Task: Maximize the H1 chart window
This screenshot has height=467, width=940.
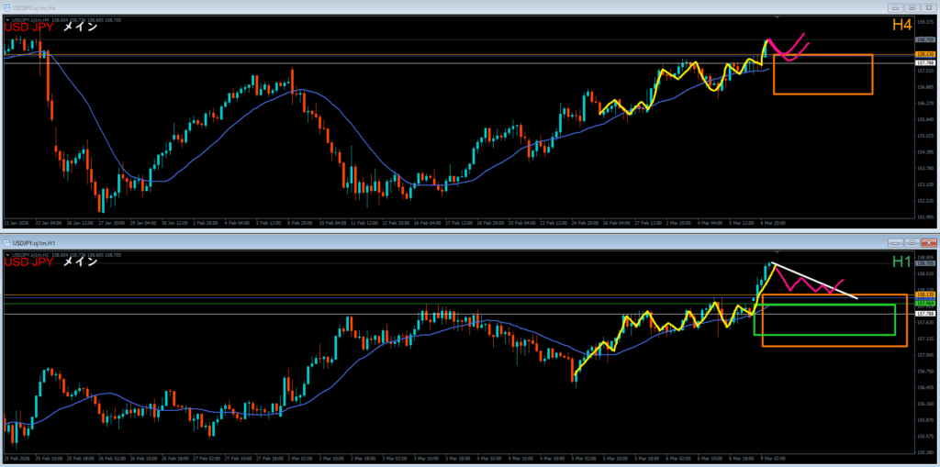Action: pyautogui.click(x=912, y=242)
